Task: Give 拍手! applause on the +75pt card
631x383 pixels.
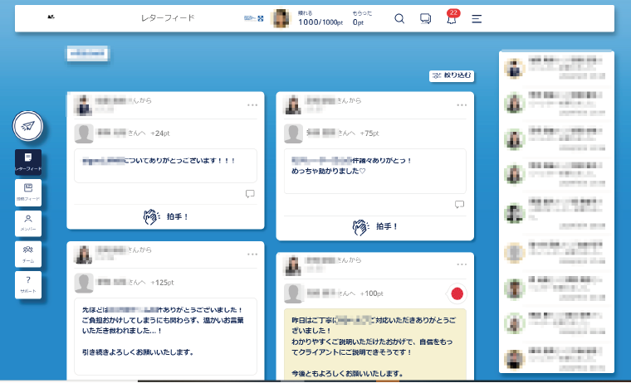Action: 375,226
